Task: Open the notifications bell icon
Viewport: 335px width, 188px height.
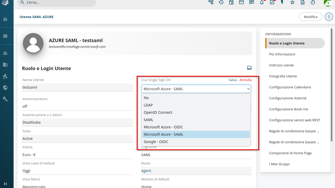Action: [262, 2]
